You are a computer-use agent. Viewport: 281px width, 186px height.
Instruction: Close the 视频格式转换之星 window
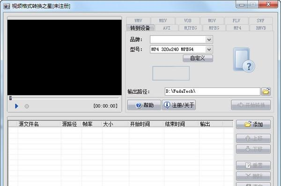click(268, 4)
